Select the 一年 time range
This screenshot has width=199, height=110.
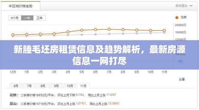[x=27, y=18]
